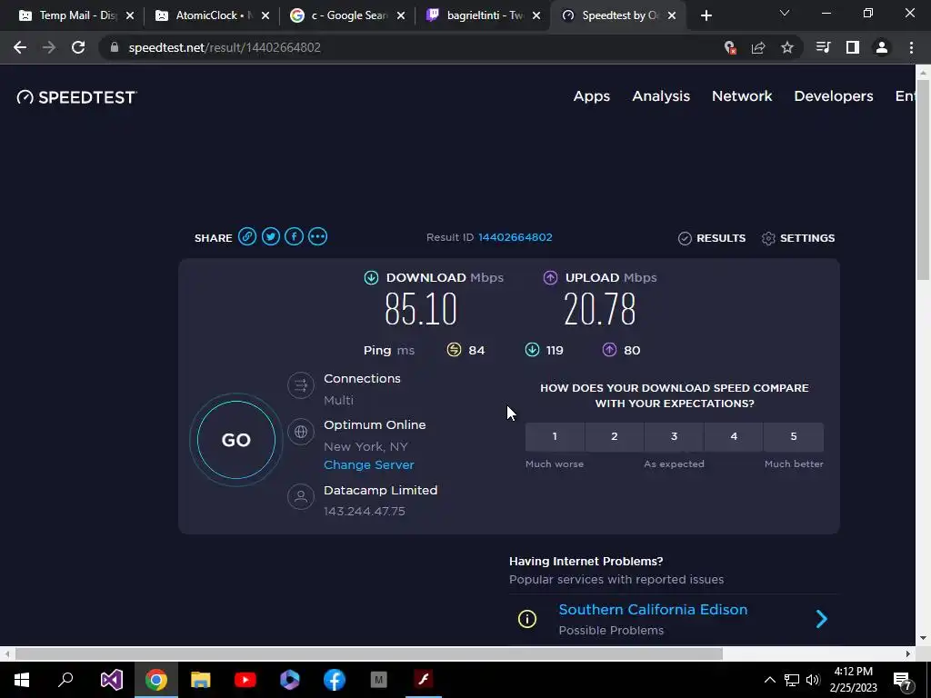Launch Visual Studio from the taskbar
This screenshot has height=698, width=931.
[111, 680]
